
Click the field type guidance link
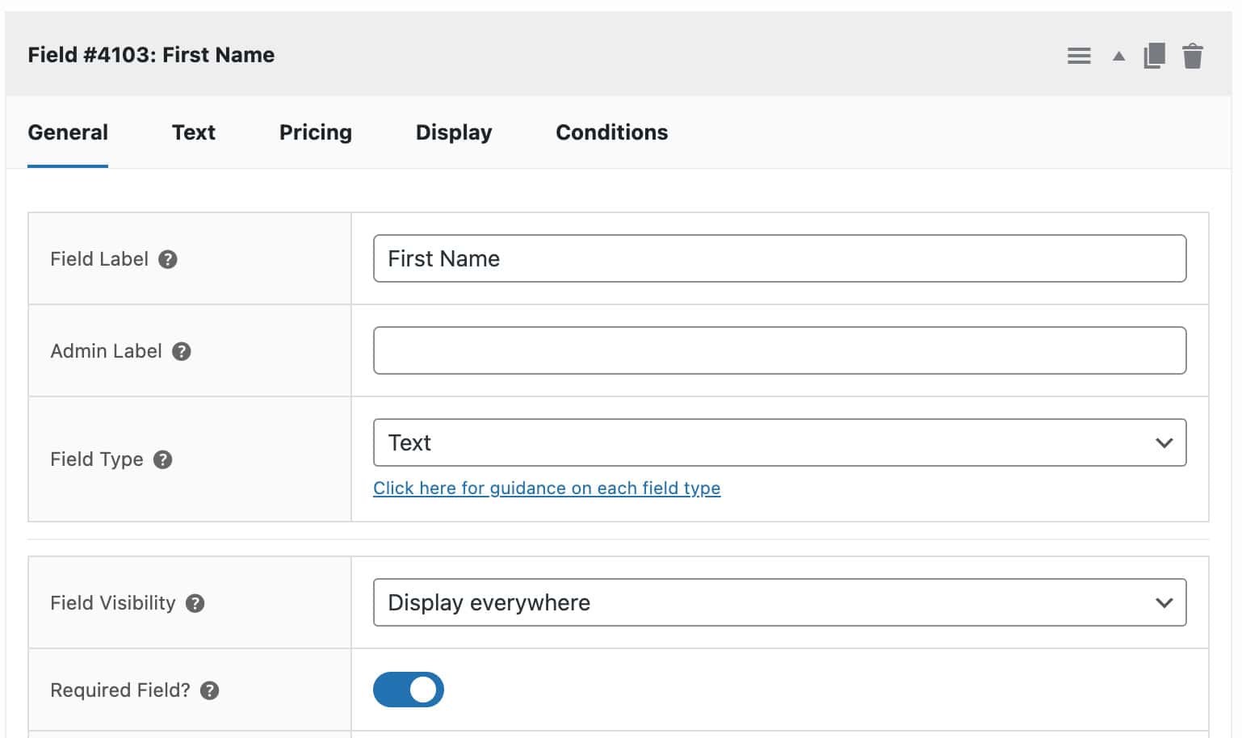546,489
